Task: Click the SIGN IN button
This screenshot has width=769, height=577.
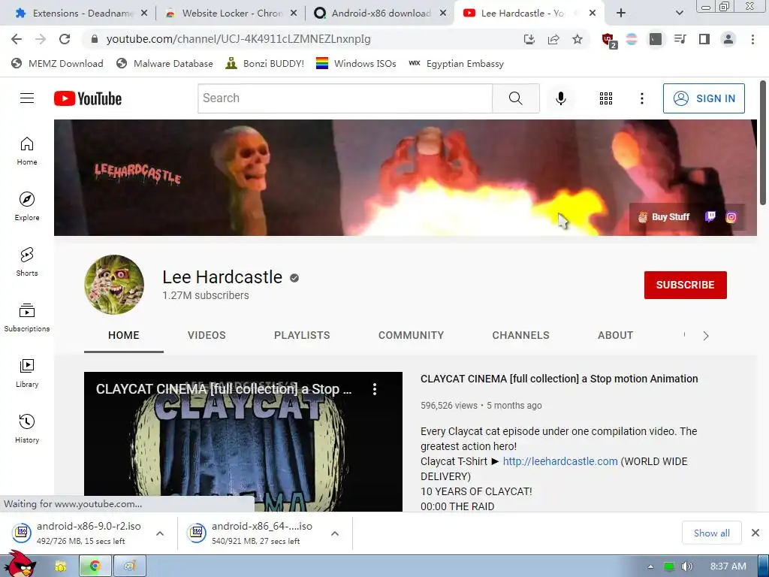Action: (704, 98)
